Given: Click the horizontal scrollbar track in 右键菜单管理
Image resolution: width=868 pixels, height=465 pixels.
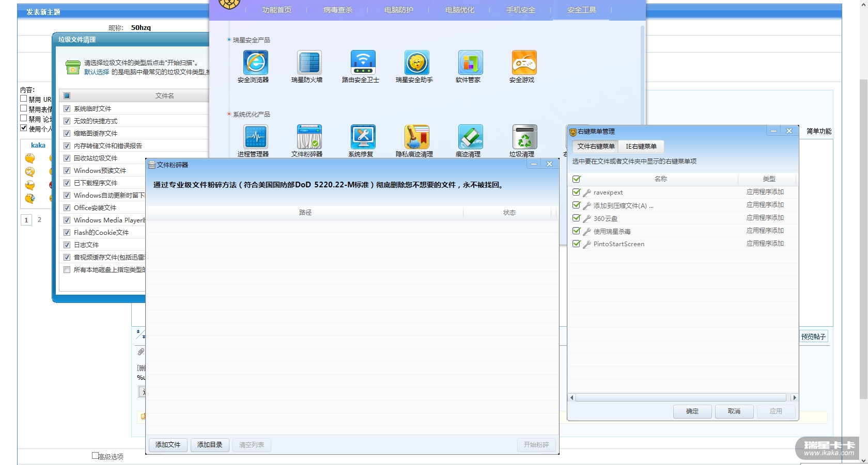Looking at the screenshot, I should coord(681,398).
